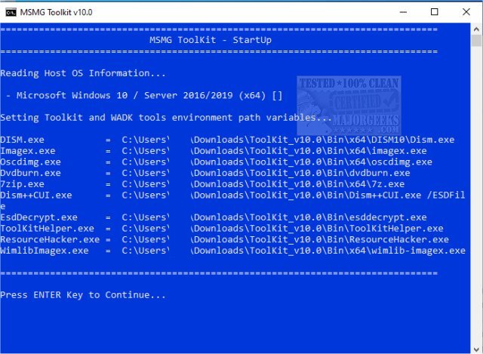Minimize the MSMG Toolkit window

coord(403,12)
